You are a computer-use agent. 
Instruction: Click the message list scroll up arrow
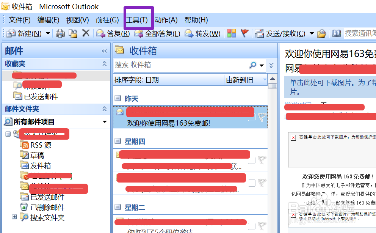[x=273, y=79]
